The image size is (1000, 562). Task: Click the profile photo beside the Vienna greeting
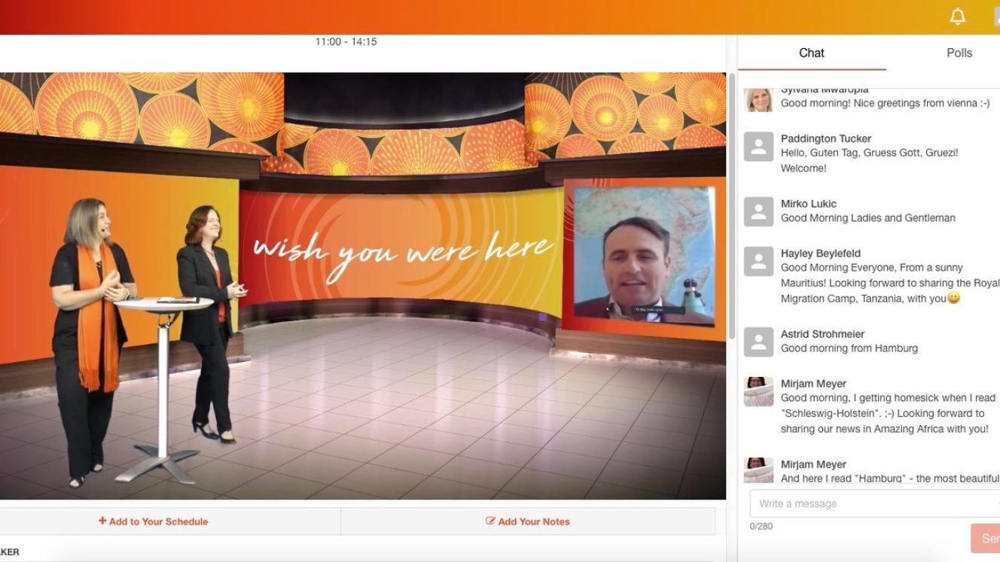pos(758,100)
